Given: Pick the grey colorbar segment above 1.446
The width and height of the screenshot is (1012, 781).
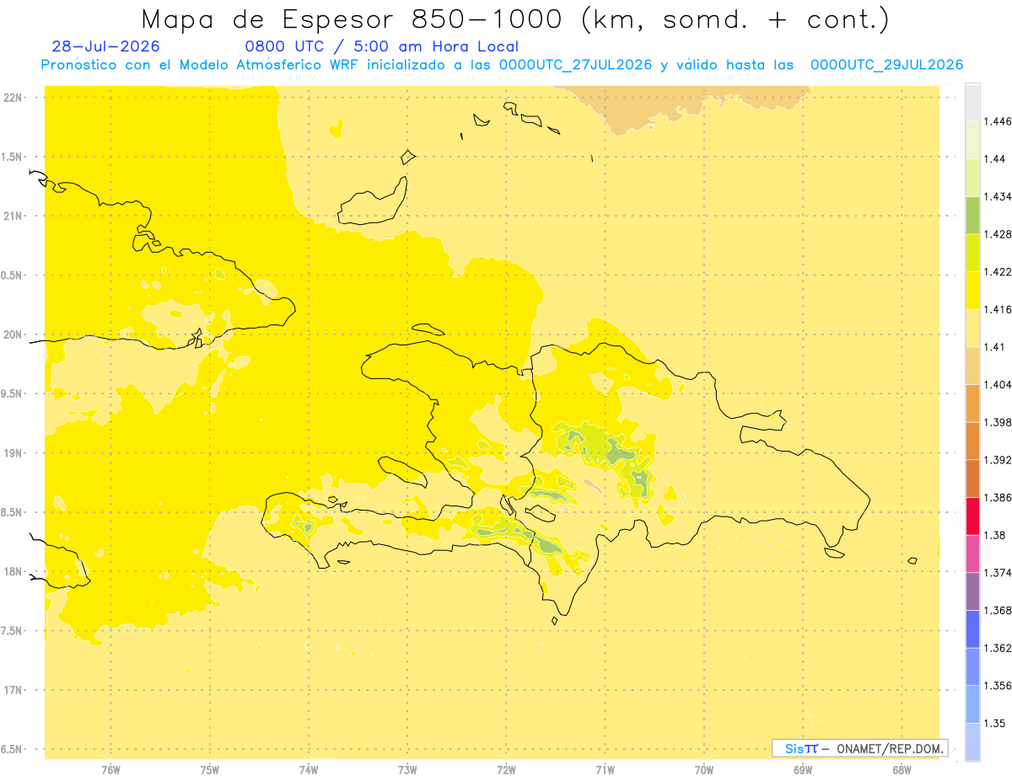Looking at the screenshot, I should click(972, 102).
